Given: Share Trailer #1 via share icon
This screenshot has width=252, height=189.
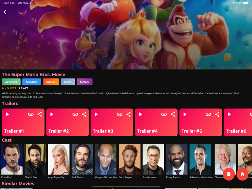Looking at the screenshot, I should tap(40, 114).
